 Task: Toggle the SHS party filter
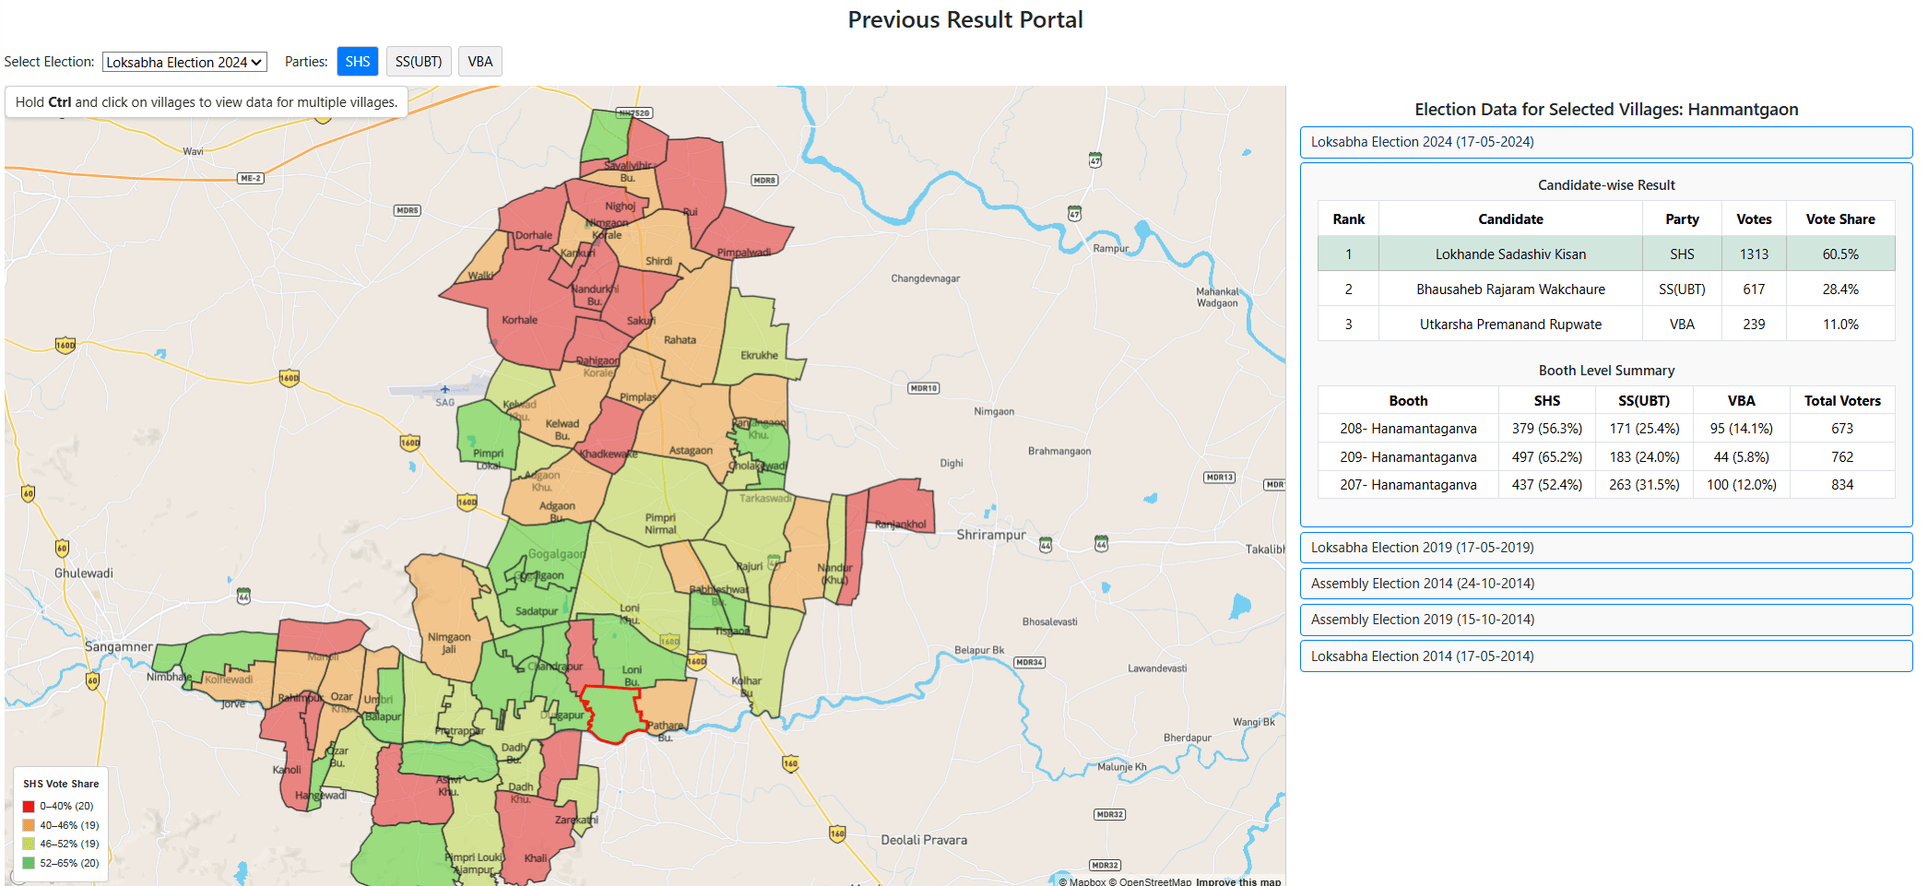click(357, 61)
